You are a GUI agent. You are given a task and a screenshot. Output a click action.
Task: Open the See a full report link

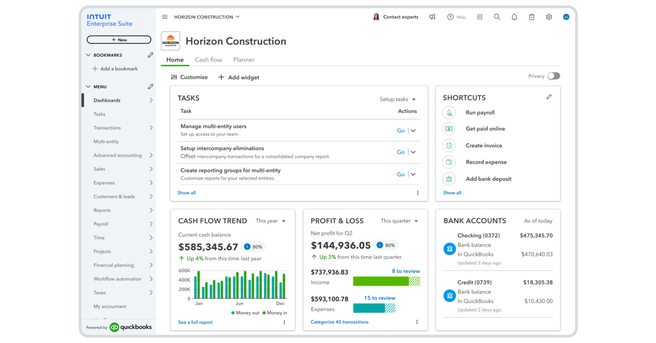[195, 322]
